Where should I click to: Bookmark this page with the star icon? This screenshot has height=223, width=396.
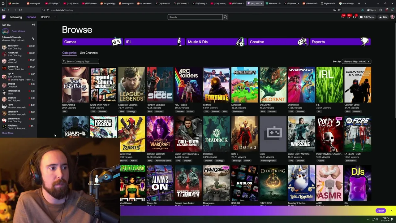pos(339,10)
